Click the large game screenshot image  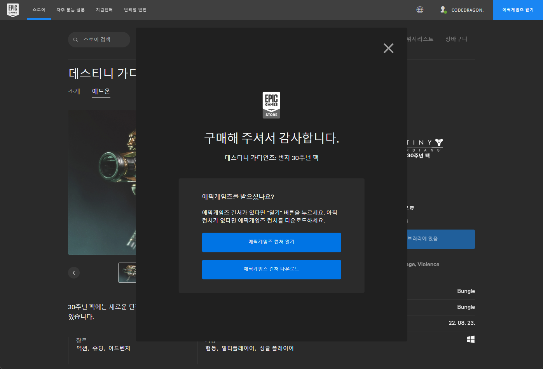pos(102,183)
